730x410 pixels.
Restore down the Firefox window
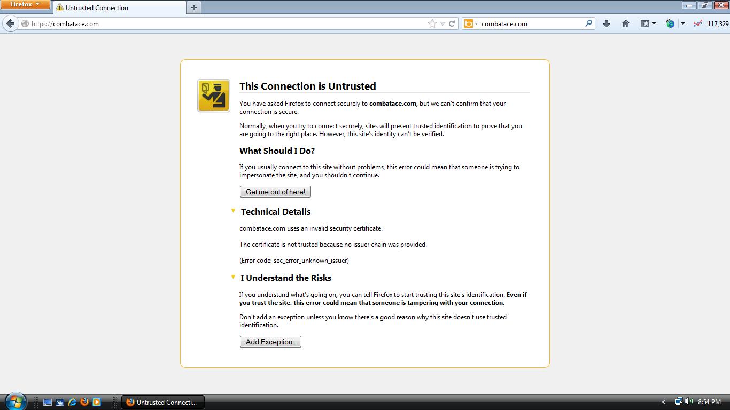[x=704, y=5]
